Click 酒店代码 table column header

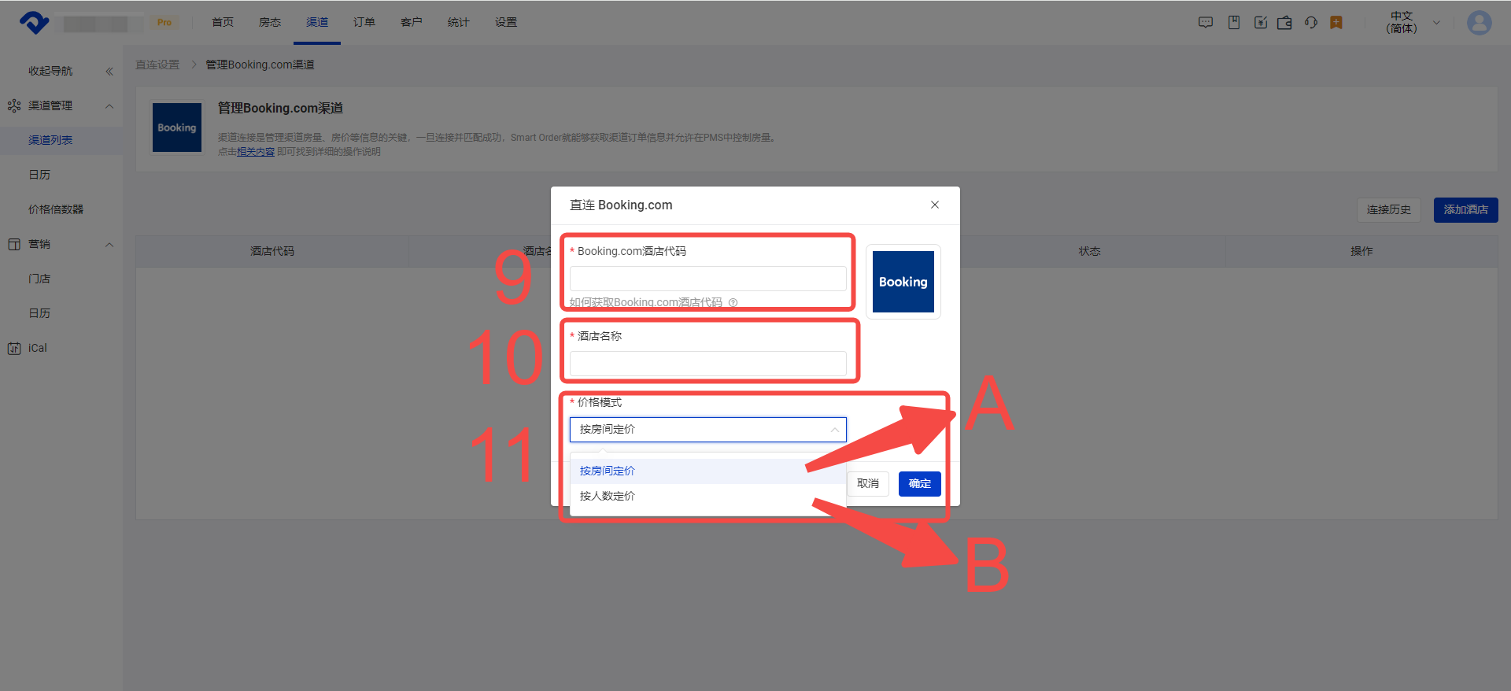(x=272, y=251)
